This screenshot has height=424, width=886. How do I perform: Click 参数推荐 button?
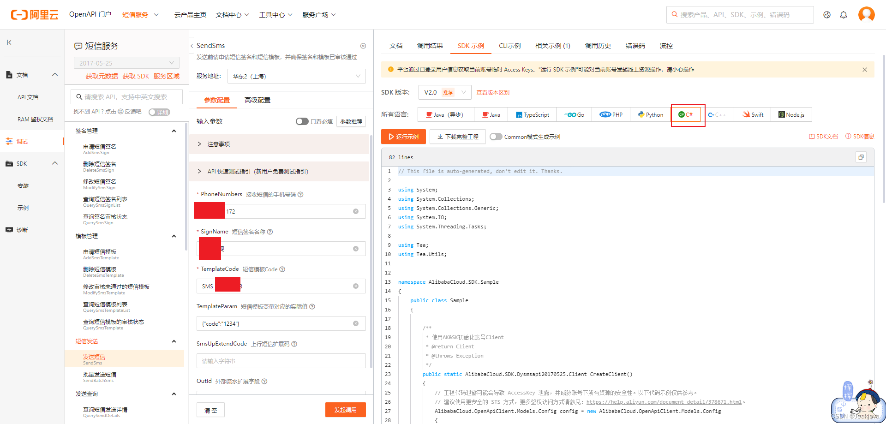pos(351,121)
